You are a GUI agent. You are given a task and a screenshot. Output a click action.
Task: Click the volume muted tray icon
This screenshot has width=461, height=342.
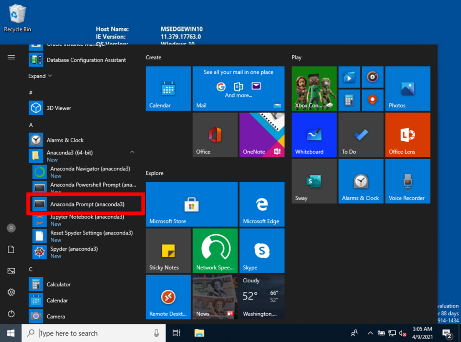pyautogui.click(x=403, y=333)
